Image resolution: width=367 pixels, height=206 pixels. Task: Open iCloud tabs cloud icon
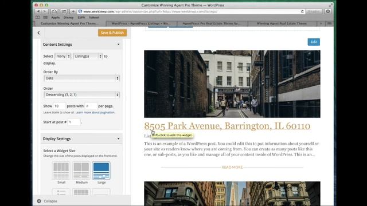pos(54,11)
